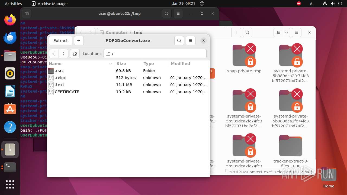347x195 pixels.
Task: Click the Activities button
Action: tap(13, 4)
